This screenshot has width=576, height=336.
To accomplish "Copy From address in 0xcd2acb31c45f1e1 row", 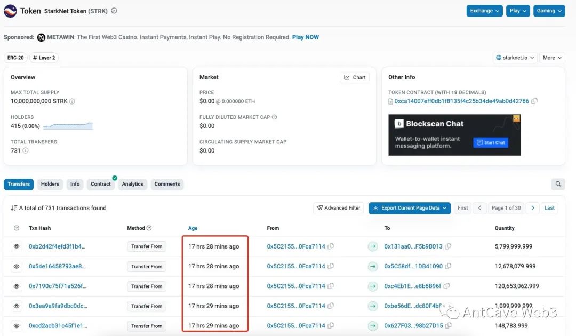I will pos(331,326).
